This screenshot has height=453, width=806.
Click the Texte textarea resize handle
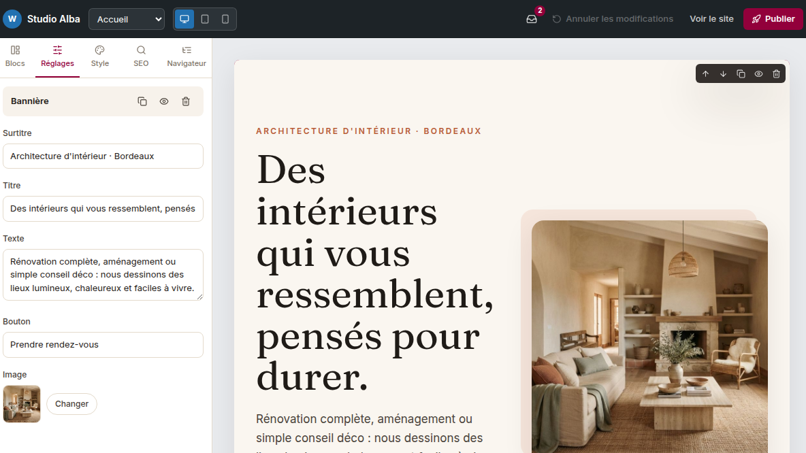click(x=199, y=297)
